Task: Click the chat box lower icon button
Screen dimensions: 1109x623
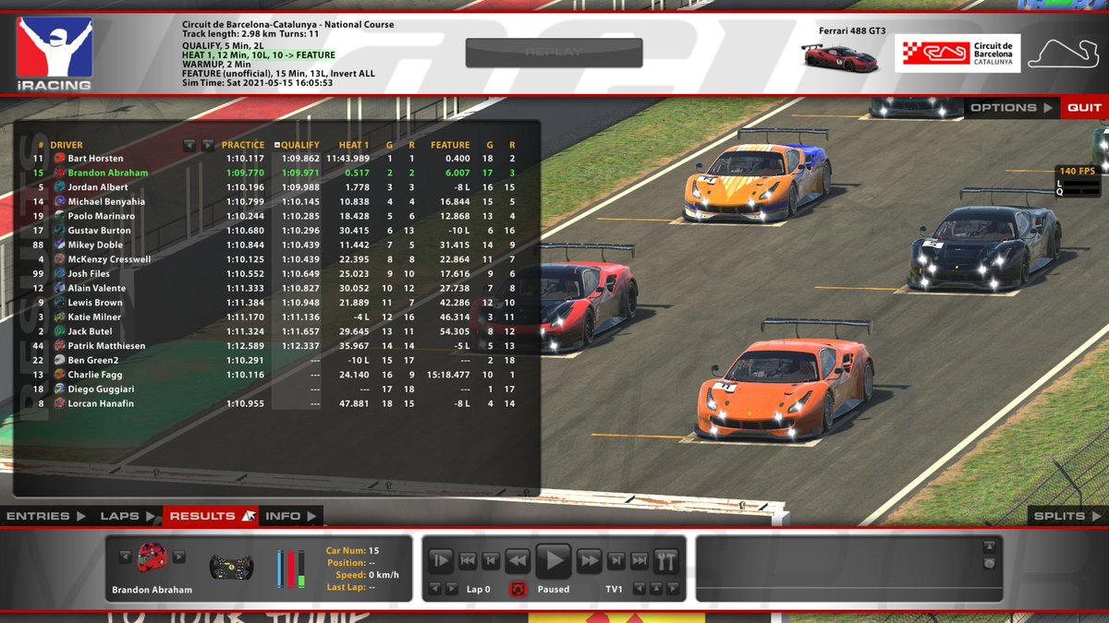Action: [x=989, y=563]
